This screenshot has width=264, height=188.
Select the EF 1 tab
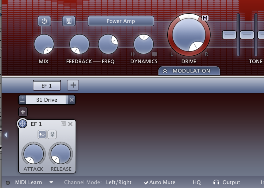click(x=47, y=85)
